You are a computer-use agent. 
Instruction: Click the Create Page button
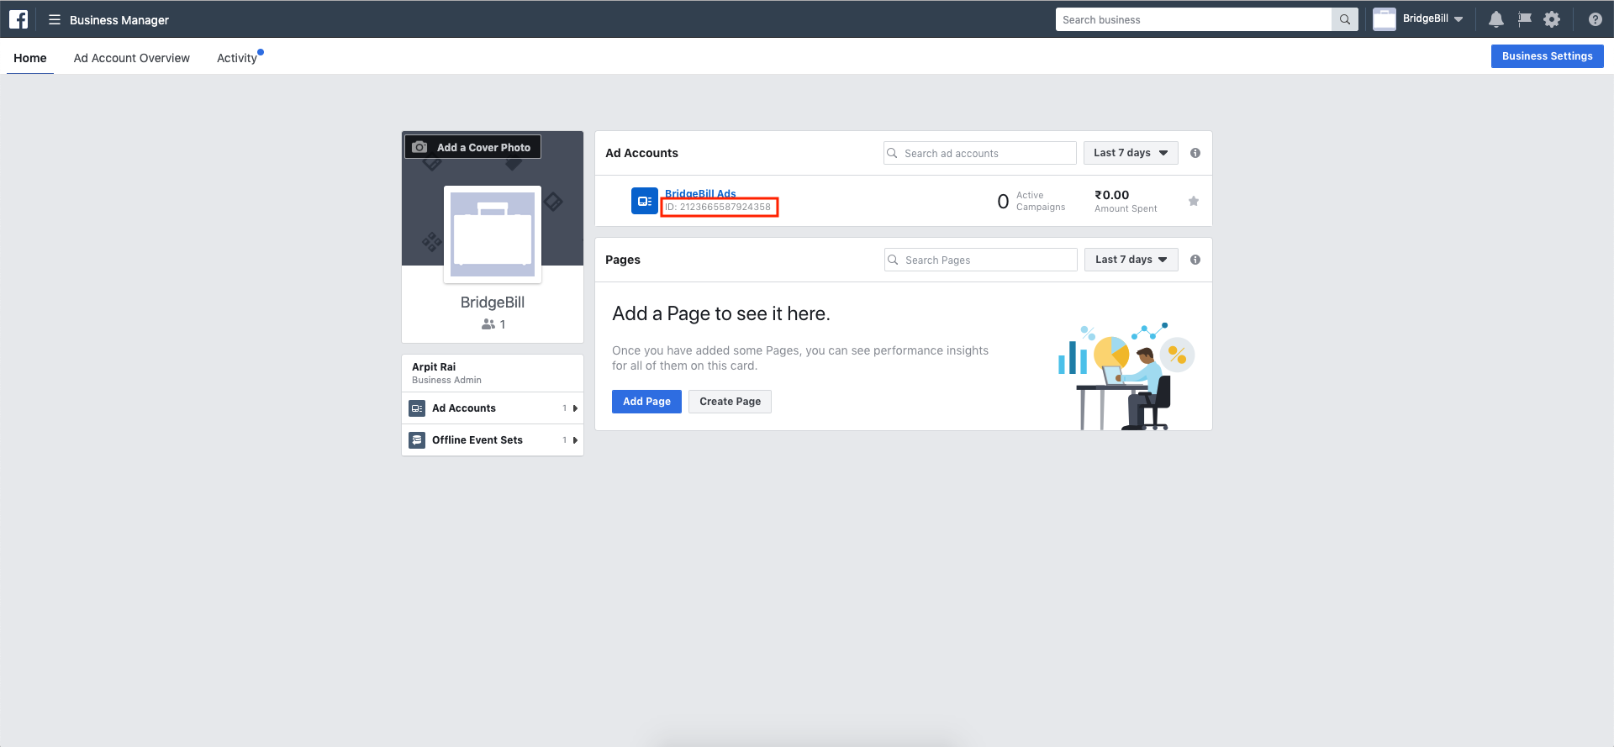[x=730, y=402]
